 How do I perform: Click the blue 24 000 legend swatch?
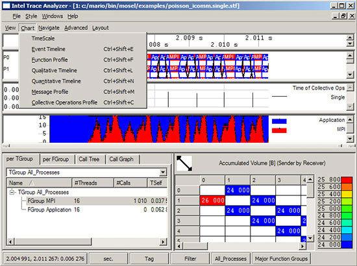pos(347,245)
